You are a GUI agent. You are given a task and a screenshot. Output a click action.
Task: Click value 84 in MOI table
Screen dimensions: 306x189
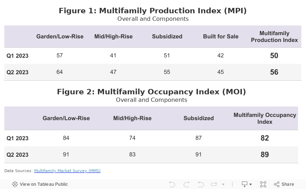coord(66,138)
